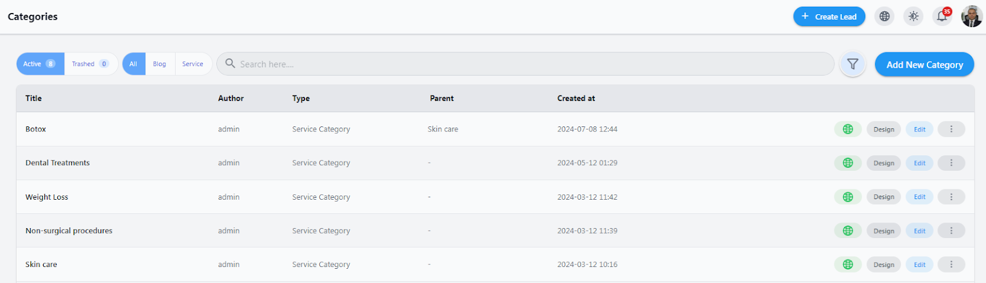Select the Service type filter
986x283 pixels.
193,64
